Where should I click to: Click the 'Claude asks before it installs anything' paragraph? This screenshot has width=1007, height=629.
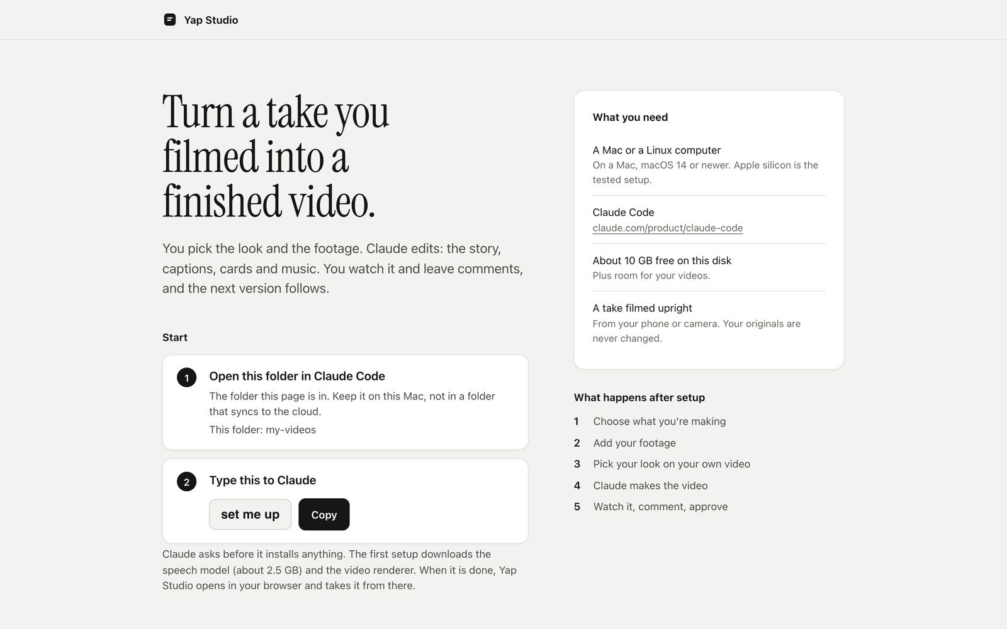click(340, 570)
